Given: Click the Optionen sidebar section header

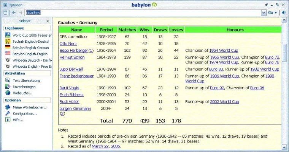Looking at the screenshot, I should tap(27, 100).
